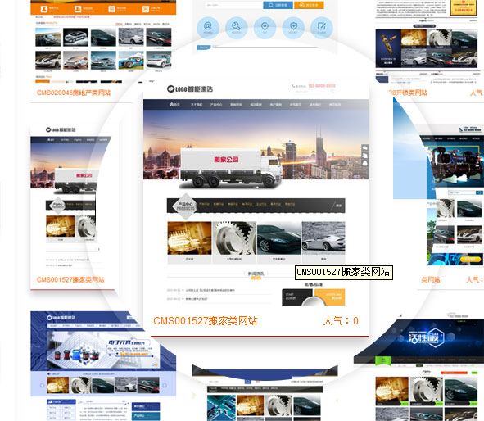Image resolution: width=484 pixels, height=421 pixels.
Task: Click the round LOGO 智能建站 emblem
Action: [x=170, y=89]
